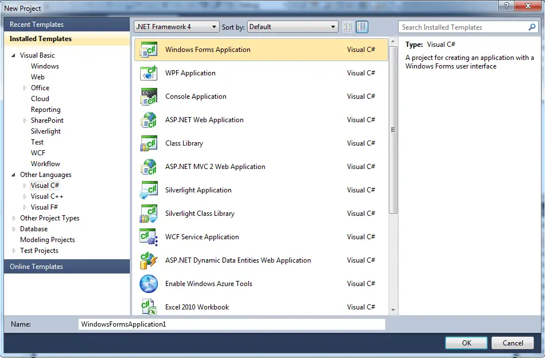Select the Modeling Projects tree item

[x=47, y=240]
